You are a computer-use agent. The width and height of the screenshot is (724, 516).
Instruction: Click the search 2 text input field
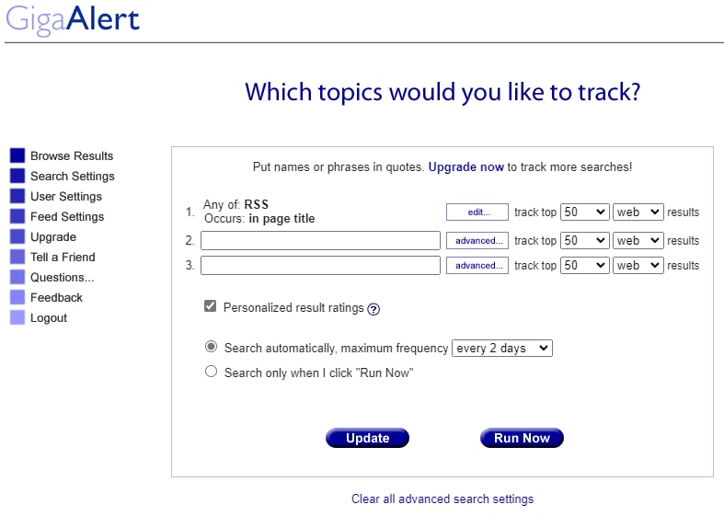320,240
